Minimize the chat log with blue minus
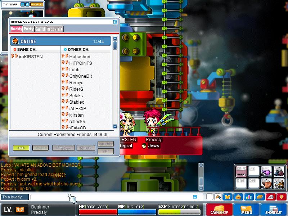This screenshot has width=288, height=216. tap(195, 197)
